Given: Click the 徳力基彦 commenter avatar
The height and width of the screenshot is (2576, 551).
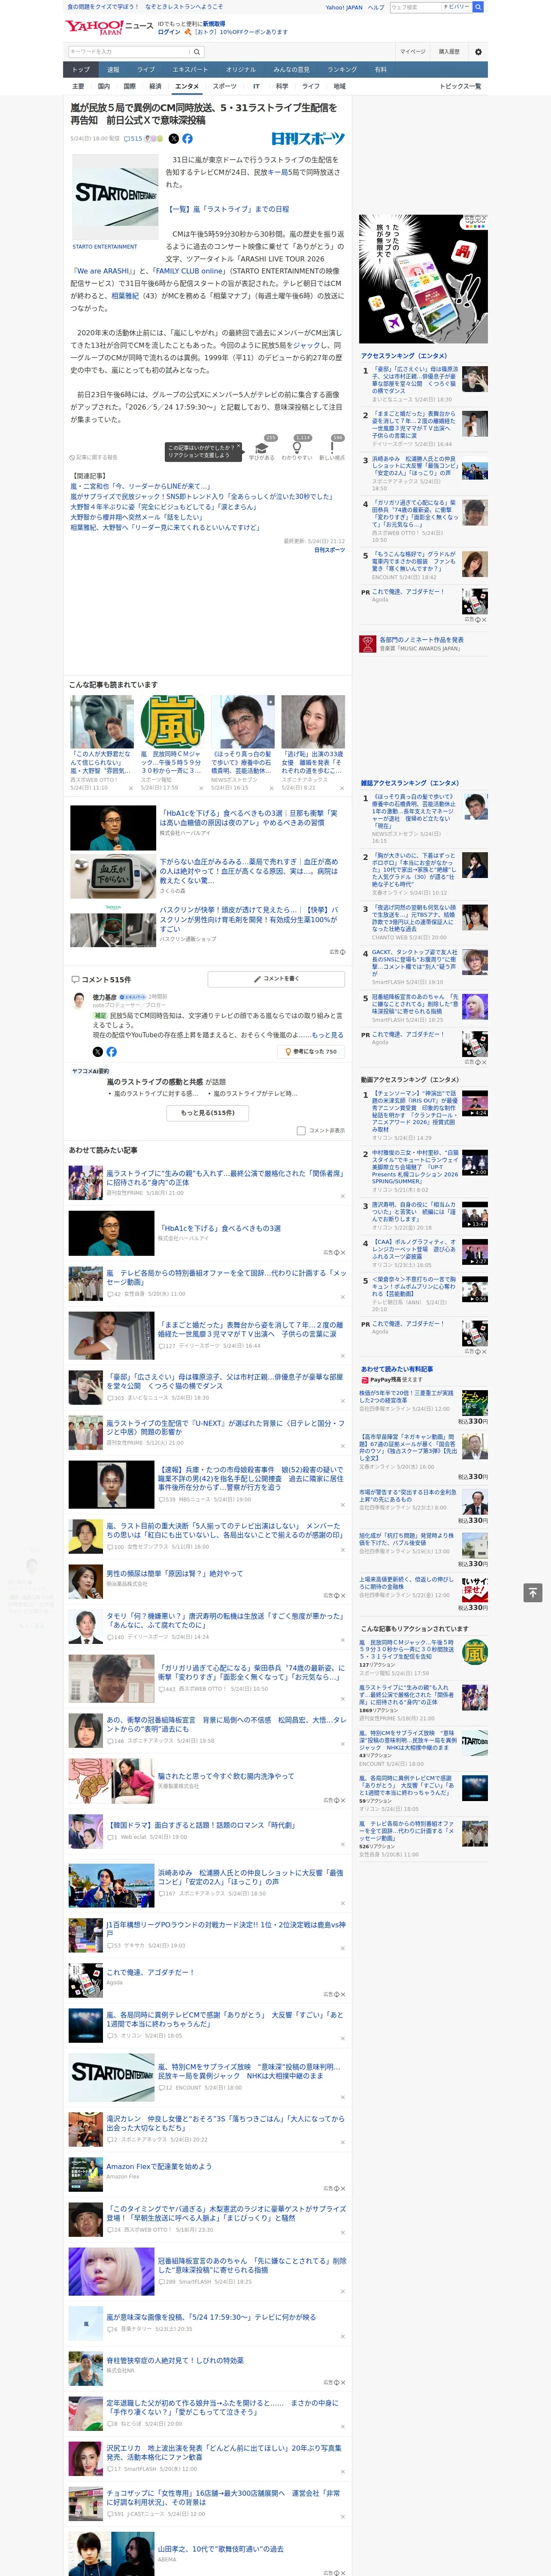Looking at the screenshot, I should (78, 999).
